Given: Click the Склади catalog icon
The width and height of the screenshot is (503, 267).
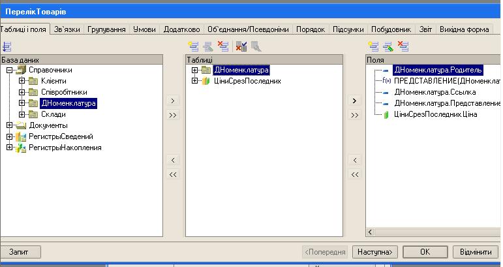Looking at the screenshot, I should point(33,114).
